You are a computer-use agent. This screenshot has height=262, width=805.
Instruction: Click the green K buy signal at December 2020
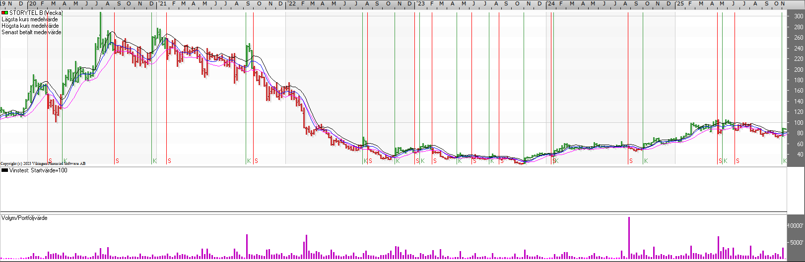[155, 161]
